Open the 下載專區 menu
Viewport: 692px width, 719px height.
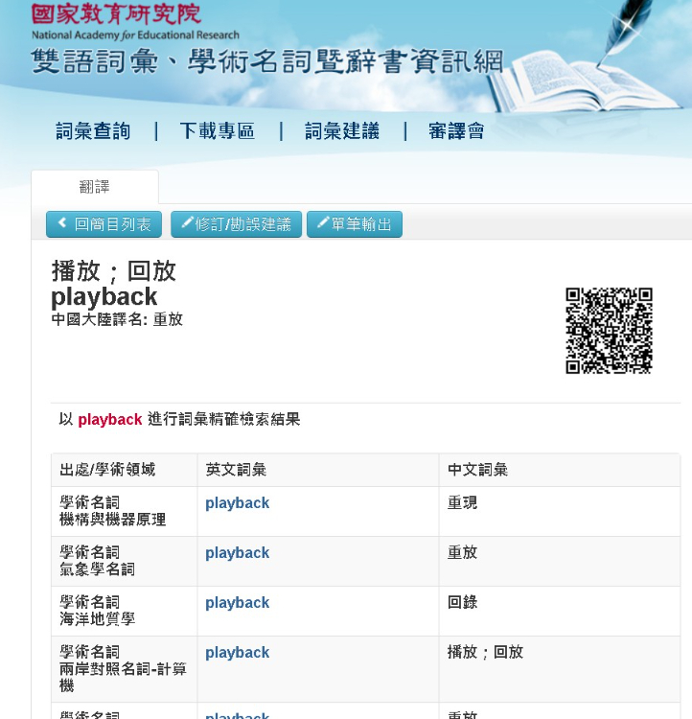pyautogui.click(x=218, y=131)
